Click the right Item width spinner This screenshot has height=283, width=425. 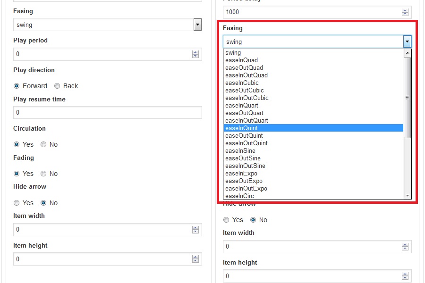(405, 247)
